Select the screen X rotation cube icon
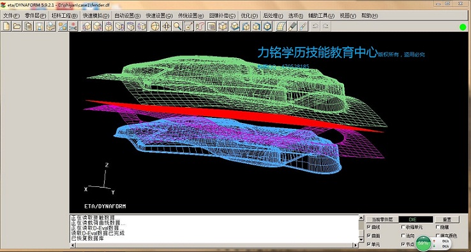 click(x=119, y=26)
